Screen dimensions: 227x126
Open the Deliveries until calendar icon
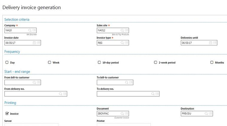click(x=211, y=43)
